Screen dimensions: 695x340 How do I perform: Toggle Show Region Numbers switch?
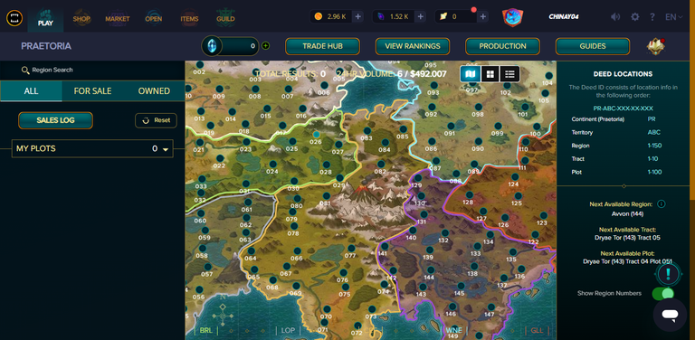663,294
